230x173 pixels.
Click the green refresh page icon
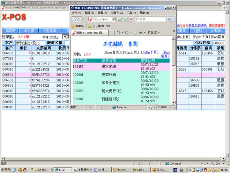point(120,19)
